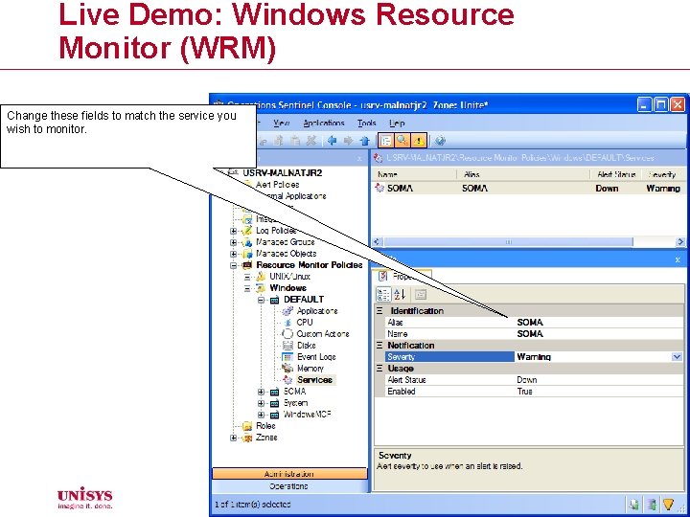Open the Applications menu
Viewport: 690px width, 517px height.
(324, 124)
